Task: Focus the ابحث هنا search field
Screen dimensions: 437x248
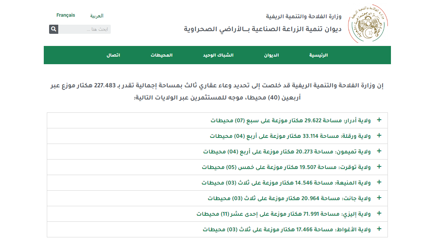Action: point(85,29)
